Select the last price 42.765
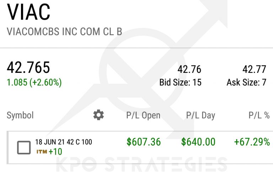The image size is (273, 172). pos(28,68)
